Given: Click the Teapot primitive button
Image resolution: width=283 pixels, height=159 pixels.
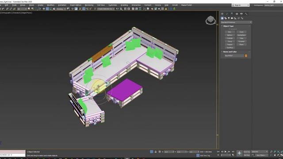Looking at the screenshot, I should click(x=230, y=45).
